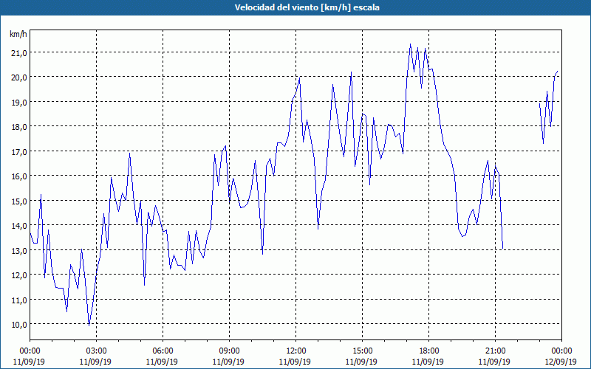Click the "12:00" x-axis time label
591x369 pixels.
point(295,351)
